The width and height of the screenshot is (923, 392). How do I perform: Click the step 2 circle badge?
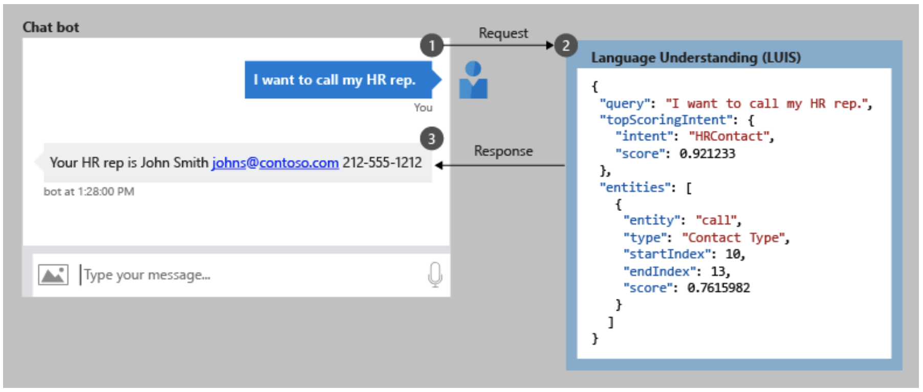tap(566, 46)
